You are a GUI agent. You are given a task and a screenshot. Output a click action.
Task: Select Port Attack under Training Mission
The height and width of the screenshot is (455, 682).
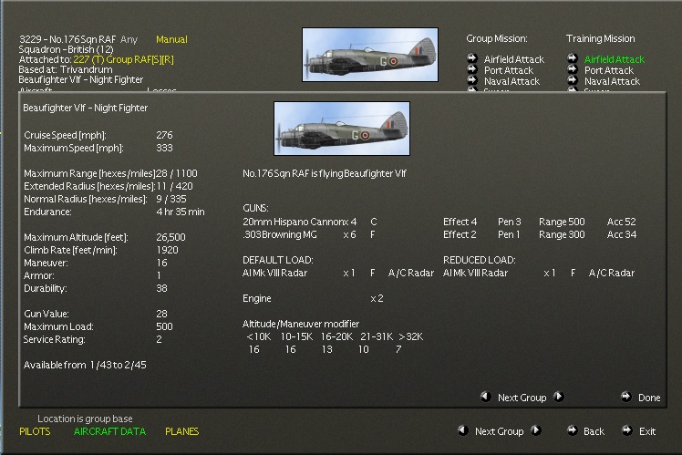tap(609, 70)
